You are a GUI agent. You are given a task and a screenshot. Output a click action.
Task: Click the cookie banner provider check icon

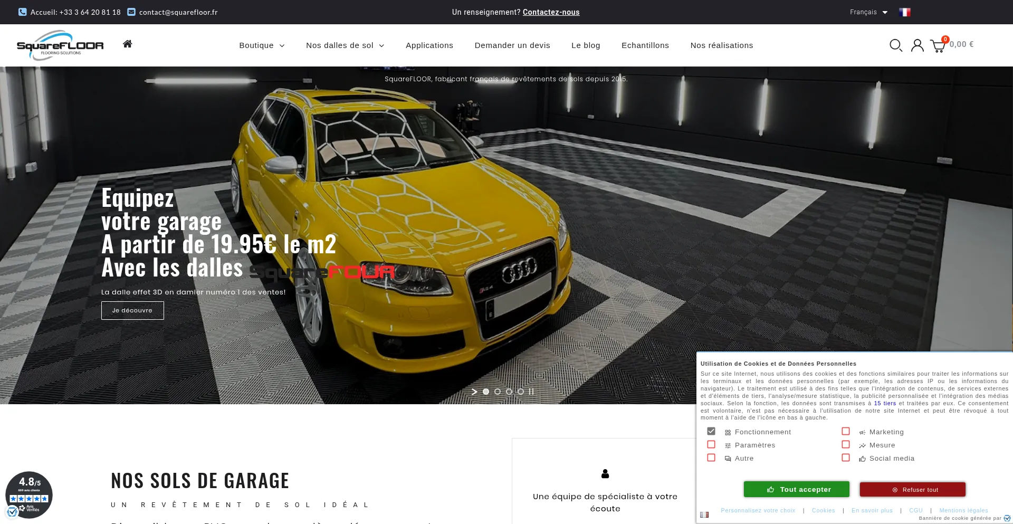(x=1007, y=518)
